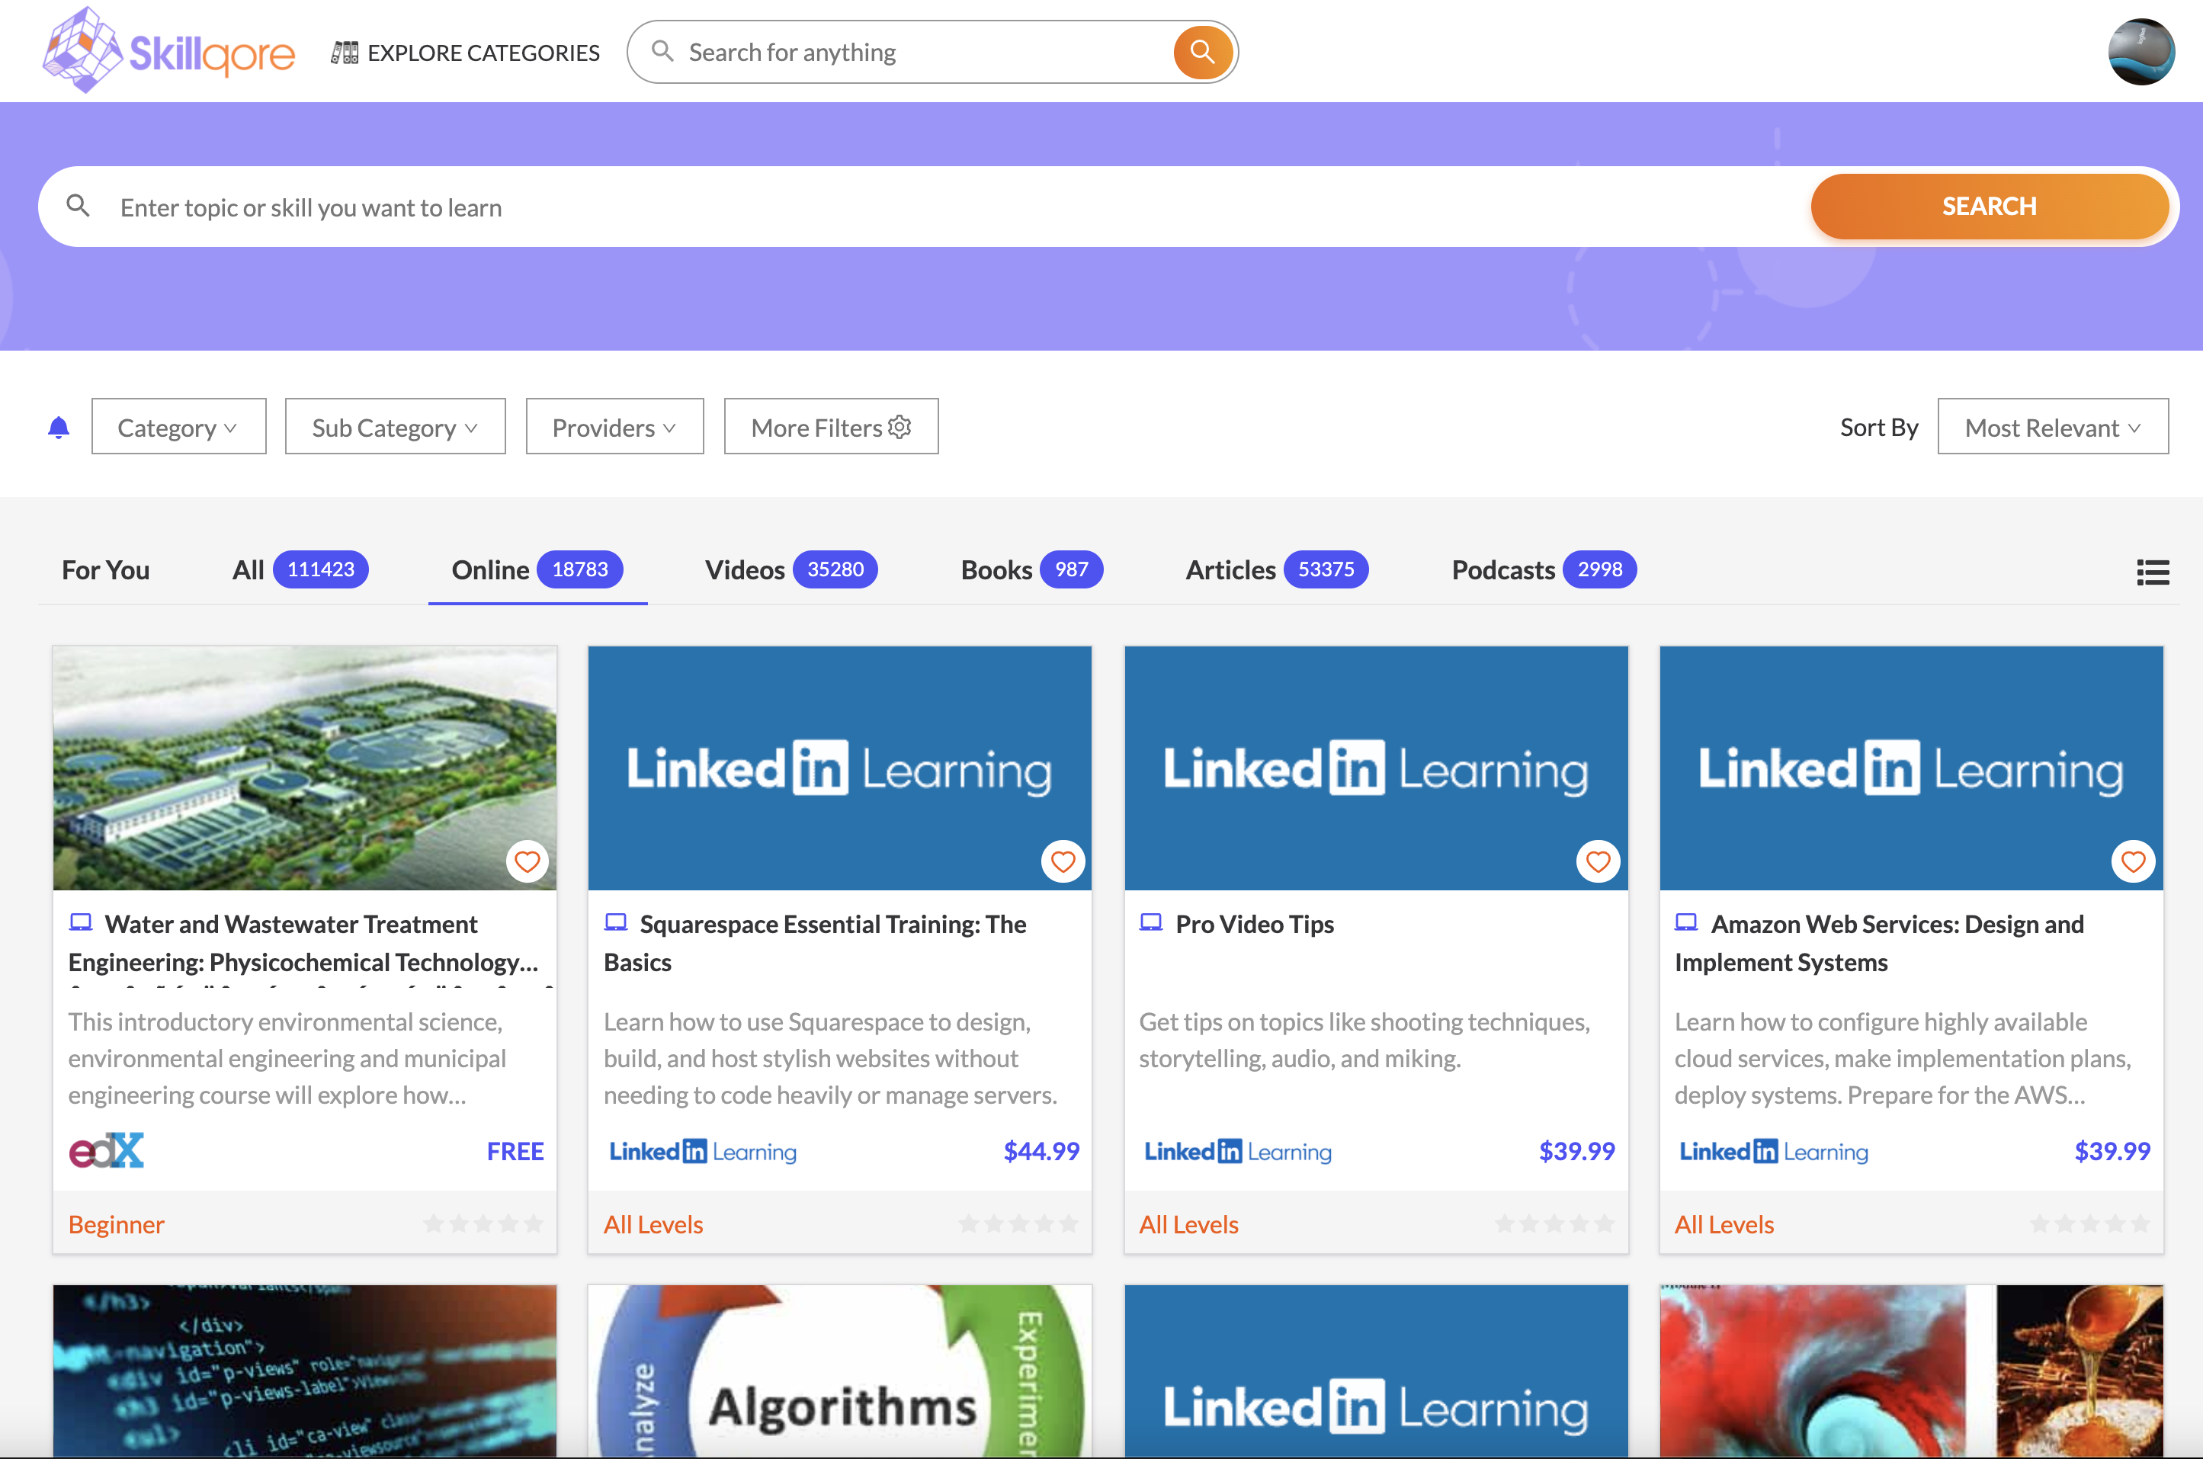
Task: Rate the Squarespace course star rating
Action: (x=1018, y=1223)
